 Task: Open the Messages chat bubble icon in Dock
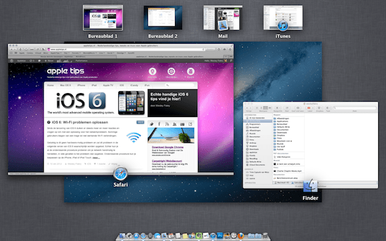point(158,236)
